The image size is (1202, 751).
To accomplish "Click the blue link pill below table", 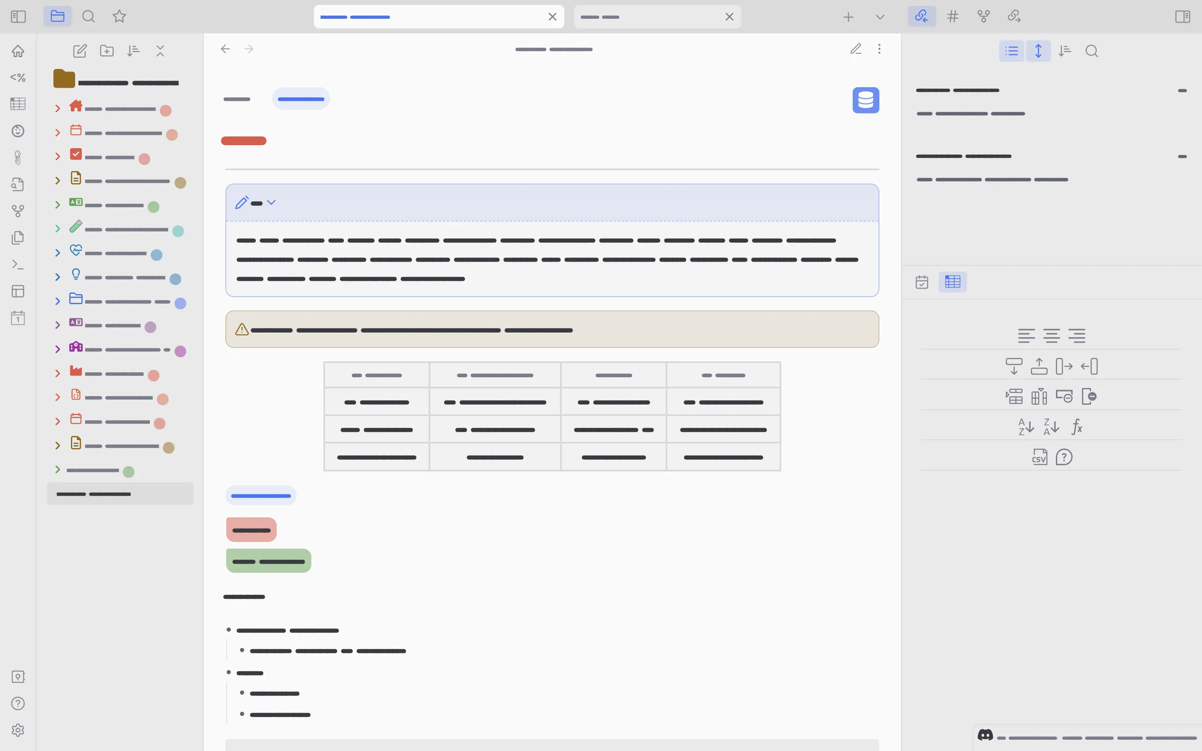I will pos(261,495).
